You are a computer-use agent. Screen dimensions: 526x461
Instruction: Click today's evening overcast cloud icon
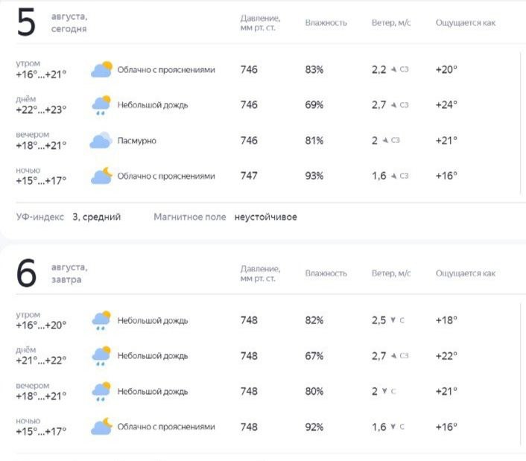[101, 140]
